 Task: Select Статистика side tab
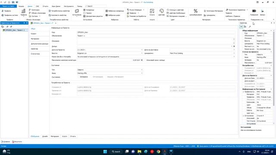(x=35, y=54)
